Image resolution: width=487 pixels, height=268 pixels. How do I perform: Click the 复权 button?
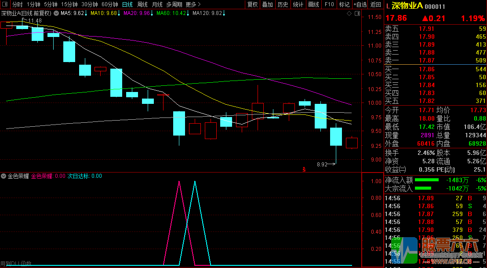point(252,4)
